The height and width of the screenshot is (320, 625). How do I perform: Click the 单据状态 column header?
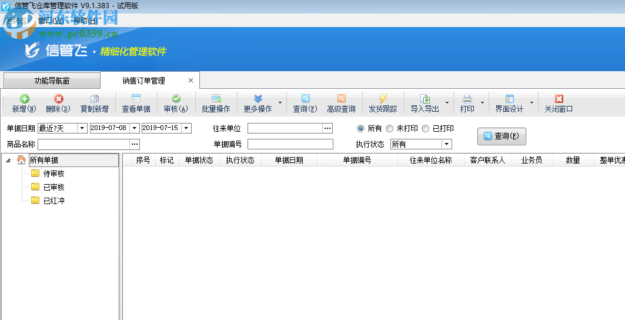coord(199,160)
